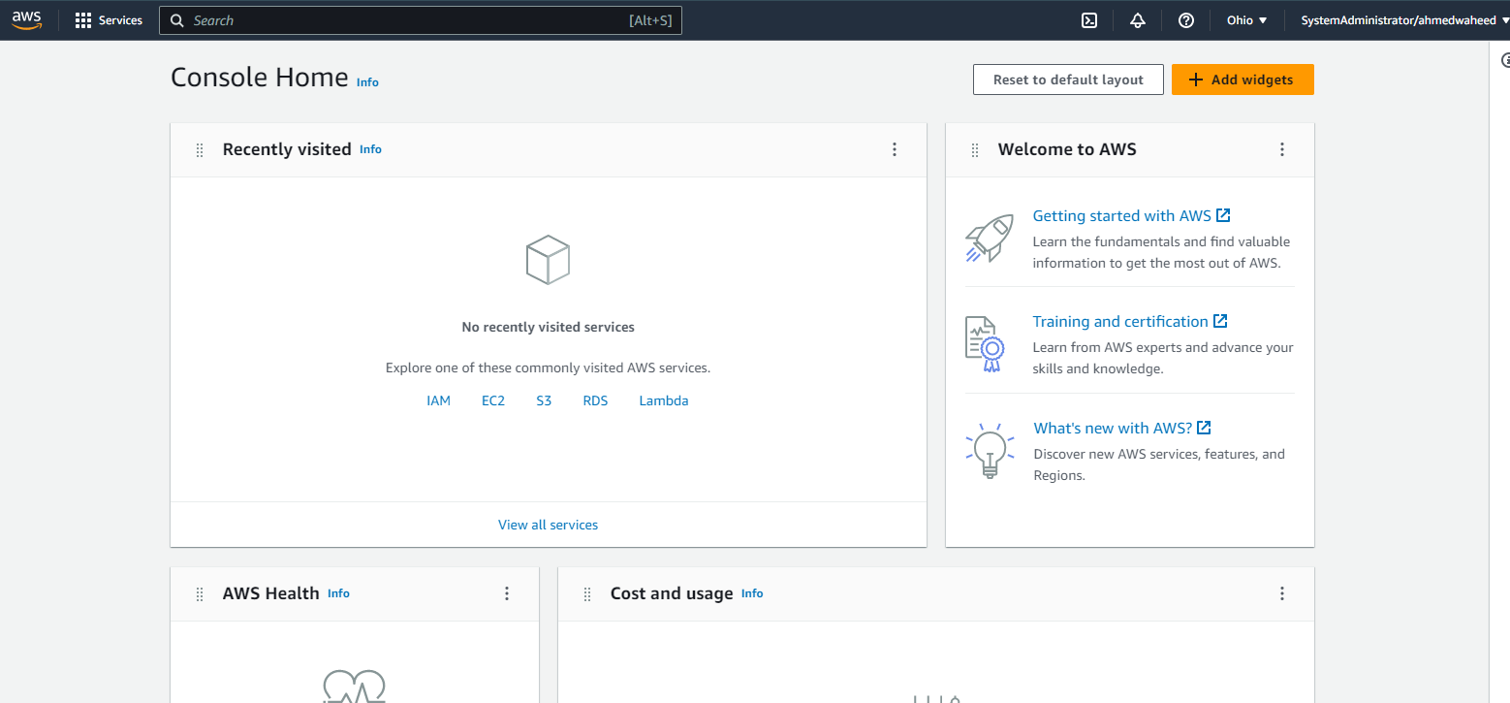Click Reset to default layout
This screenshot has height=703, width=1510.
1068,80
